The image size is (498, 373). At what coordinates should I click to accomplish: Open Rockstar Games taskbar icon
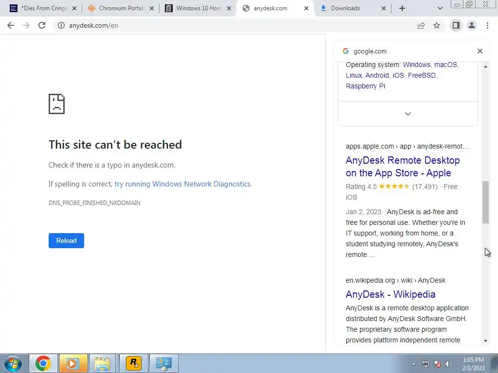click(x=134, y=363)
